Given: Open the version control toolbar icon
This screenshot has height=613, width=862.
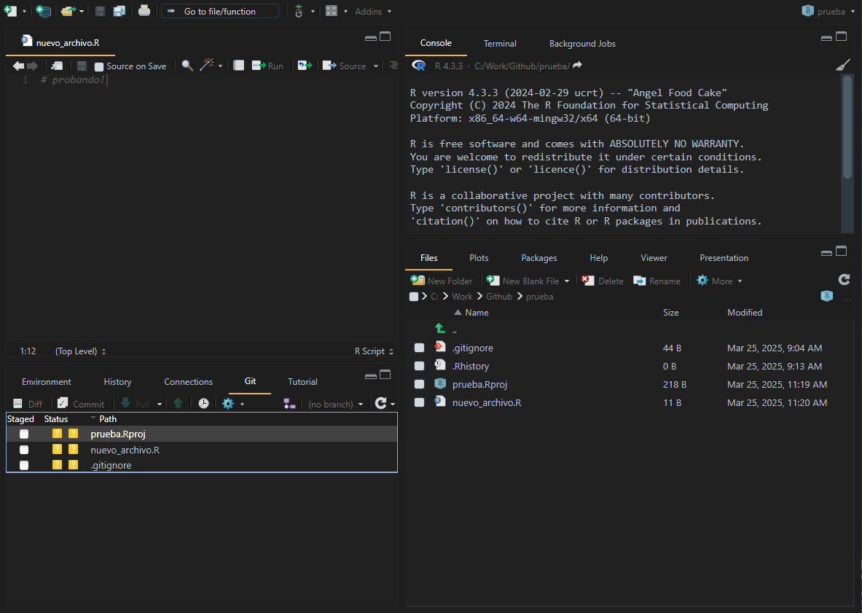Looking at the screenshot, I should pos(299,11).
